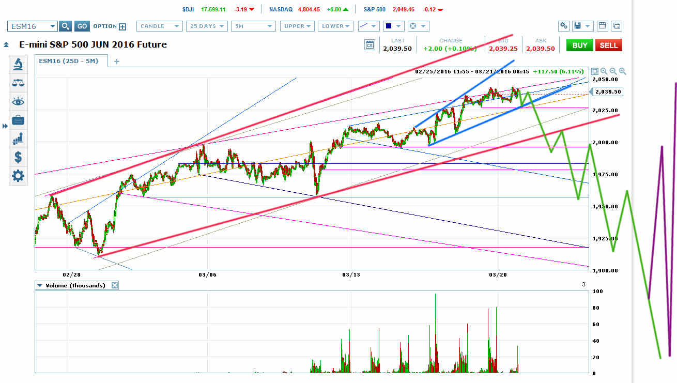
Task: Click the $DJI index quote
Action: click(219, 9)
